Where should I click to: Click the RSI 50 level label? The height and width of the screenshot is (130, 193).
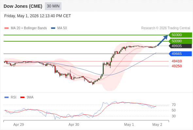point(174,110)
